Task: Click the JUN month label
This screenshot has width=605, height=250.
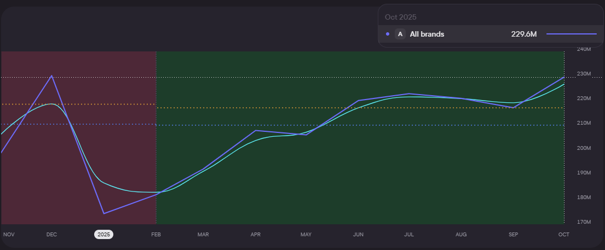Action: [358, 234]
